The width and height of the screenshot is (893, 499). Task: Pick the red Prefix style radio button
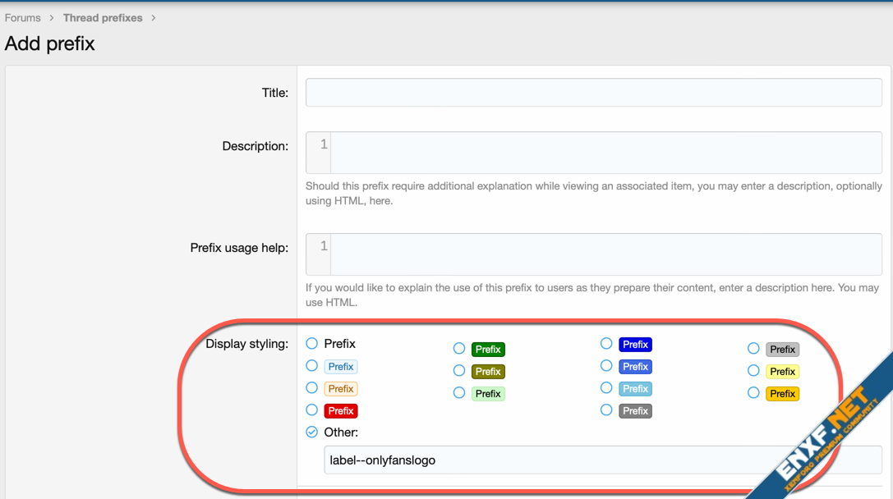312,410
